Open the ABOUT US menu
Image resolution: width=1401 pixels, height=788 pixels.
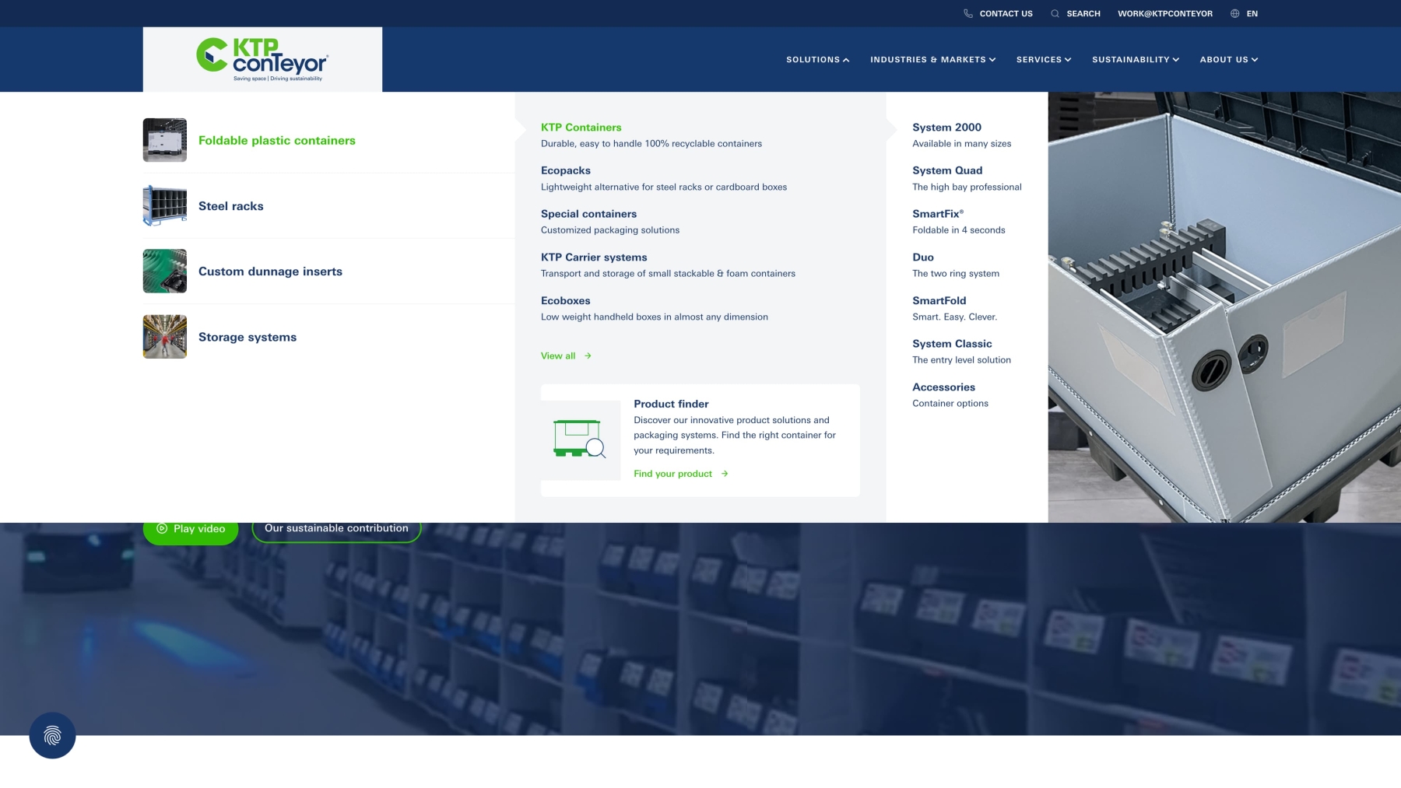[x=1228, y=59]
